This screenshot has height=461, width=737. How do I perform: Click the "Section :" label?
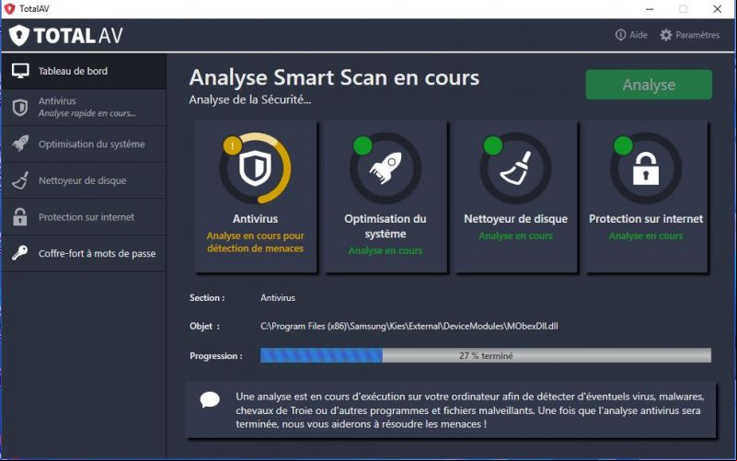click(207, 298)
